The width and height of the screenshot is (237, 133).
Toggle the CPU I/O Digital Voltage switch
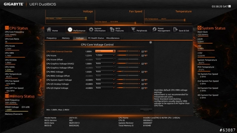coord(144,88)
